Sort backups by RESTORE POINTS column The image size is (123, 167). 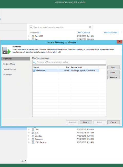[x=111, y=33]
